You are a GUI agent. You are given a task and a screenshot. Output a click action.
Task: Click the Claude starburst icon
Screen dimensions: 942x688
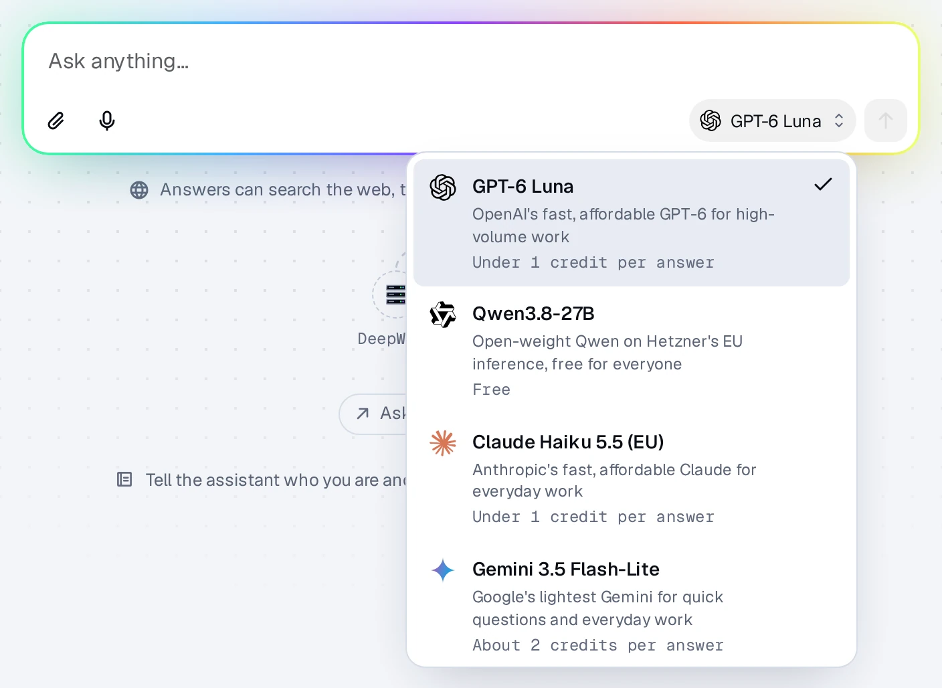(x=443, y=443)
